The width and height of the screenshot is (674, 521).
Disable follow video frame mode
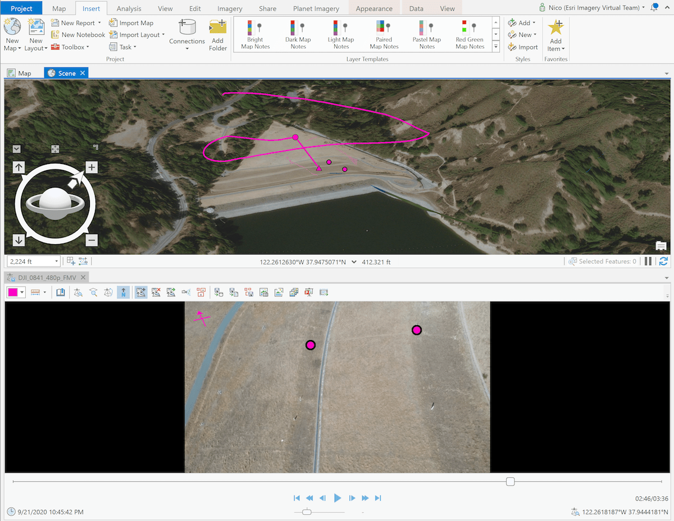click(156, 292)
